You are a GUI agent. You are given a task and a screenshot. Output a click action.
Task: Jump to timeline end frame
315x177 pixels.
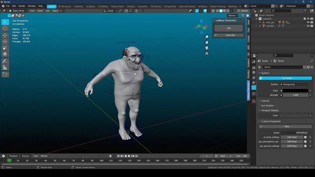[136, 156]
